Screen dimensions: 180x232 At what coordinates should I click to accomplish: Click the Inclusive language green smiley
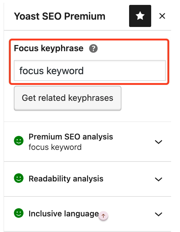pyautogui.click(x=19, y=213)
